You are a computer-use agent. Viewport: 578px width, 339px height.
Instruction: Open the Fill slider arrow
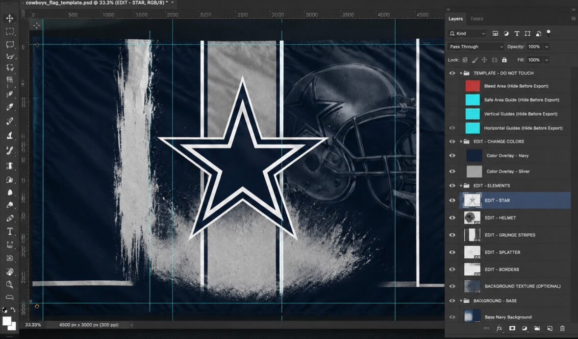pyautogui.click(x=546, y=60)
